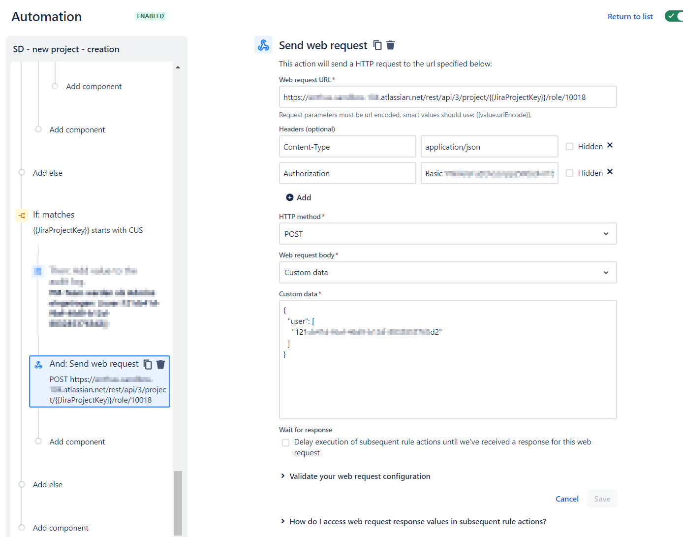Click the webhook icon on the selected rule step
683x537 pixels.
pyautogui.click(x=38, y=365)
